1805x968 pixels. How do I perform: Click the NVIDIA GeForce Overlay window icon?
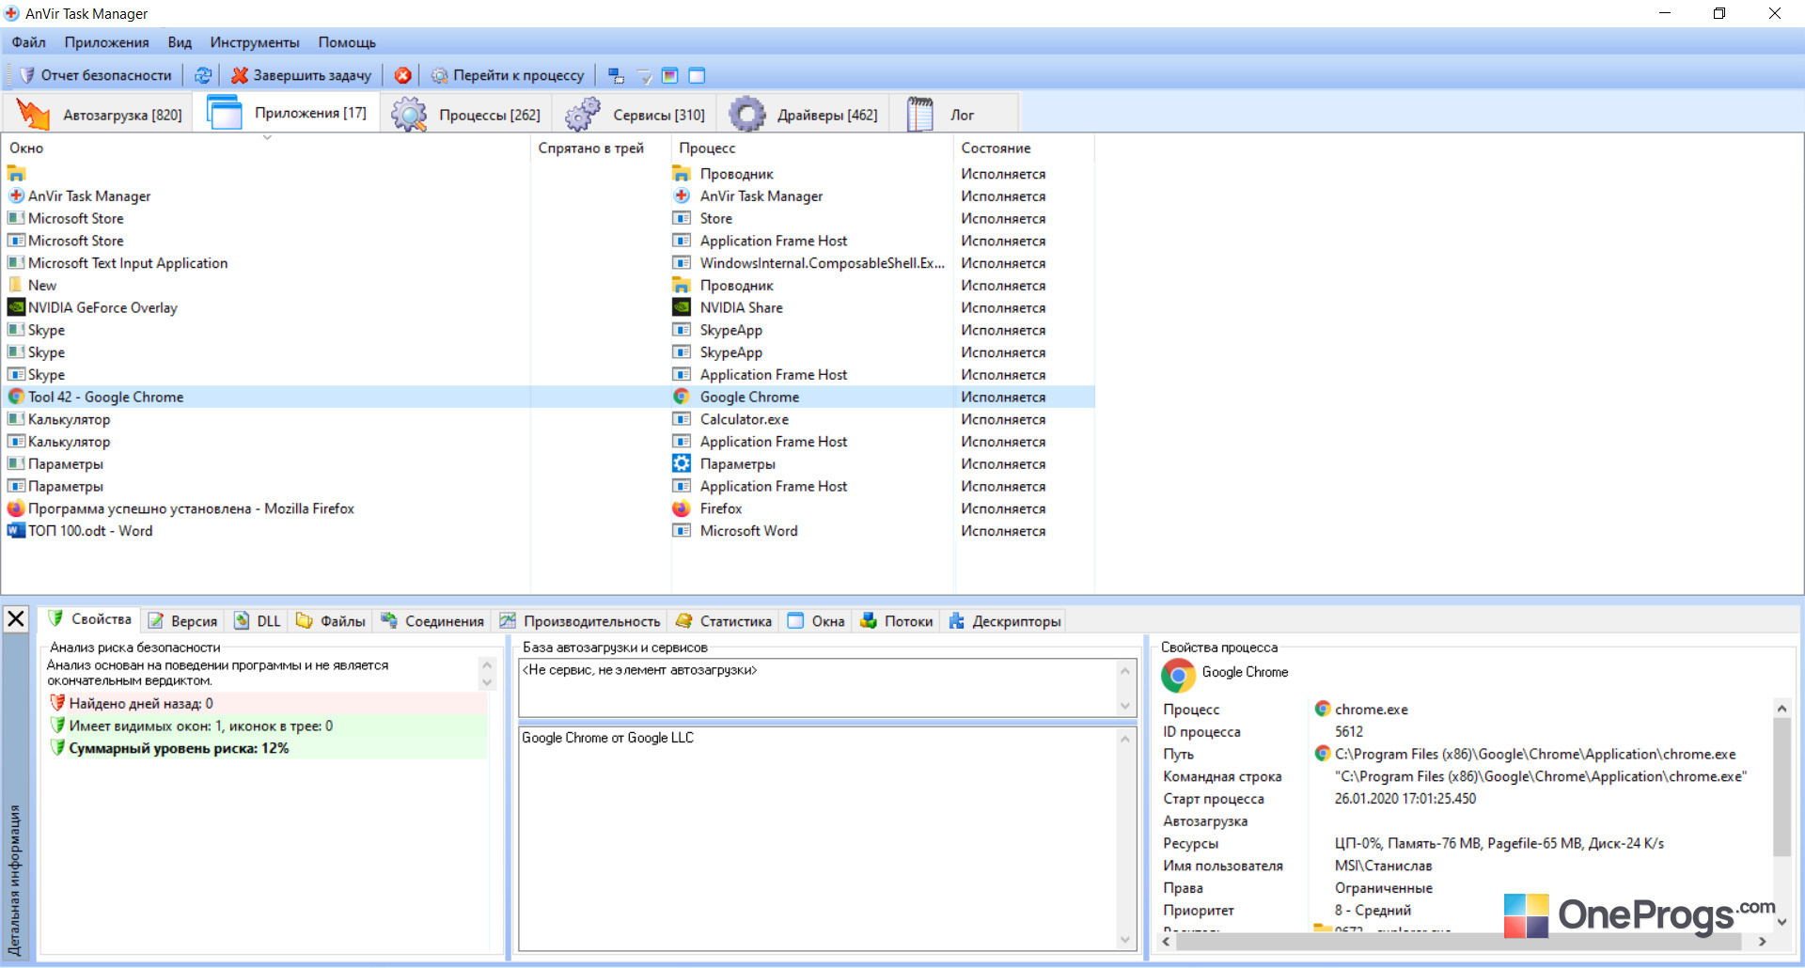coord(16,307)
